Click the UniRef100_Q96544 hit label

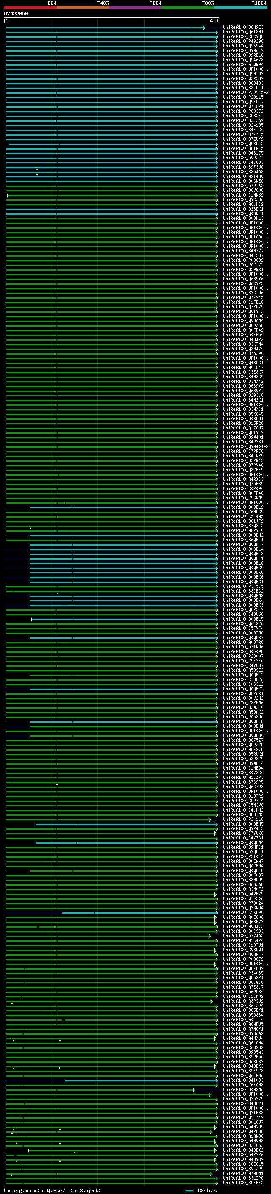click(x=243, y=46)
